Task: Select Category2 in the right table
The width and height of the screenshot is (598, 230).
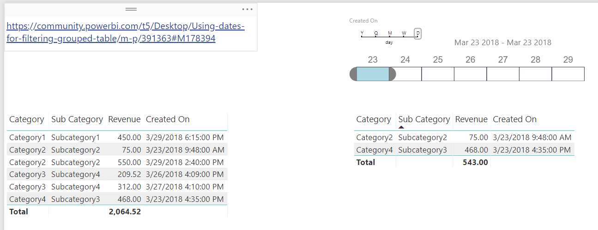Action: (x=375, y=137)
